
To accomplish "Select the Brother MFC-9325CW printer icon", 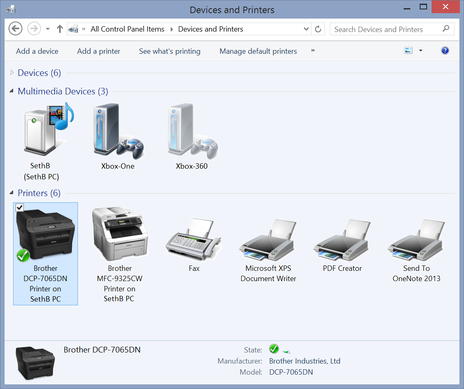I will [119, 233].
